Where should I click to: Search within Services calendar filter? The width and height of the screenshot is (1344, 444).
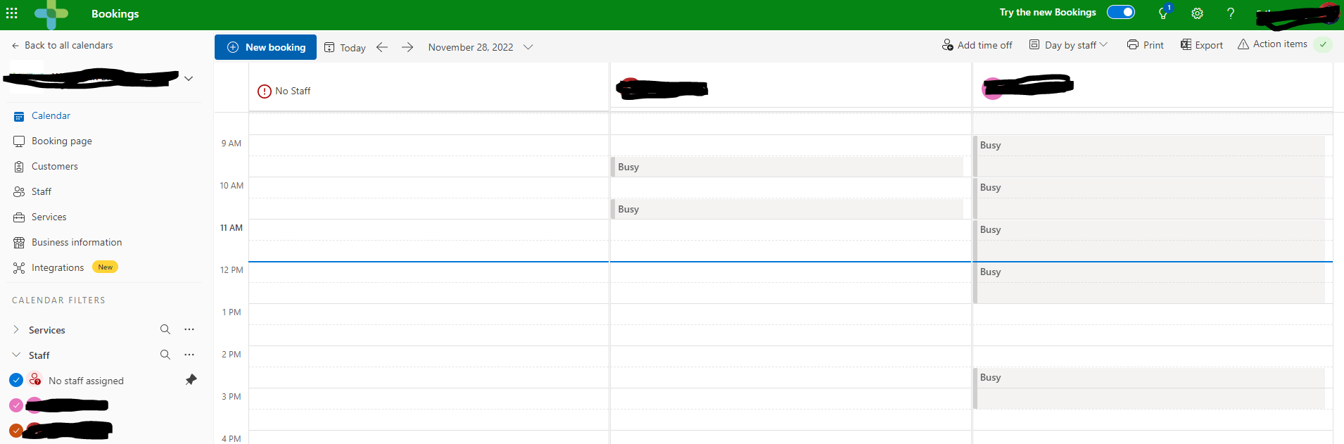point(165,329)
